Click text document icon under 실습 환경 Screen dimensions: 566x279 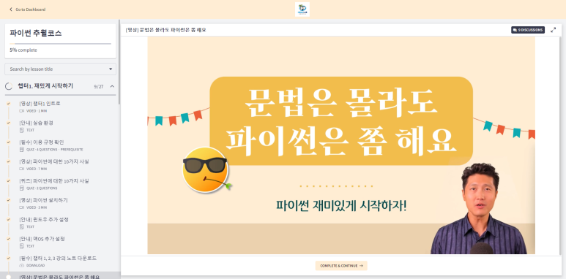point(22,130)
